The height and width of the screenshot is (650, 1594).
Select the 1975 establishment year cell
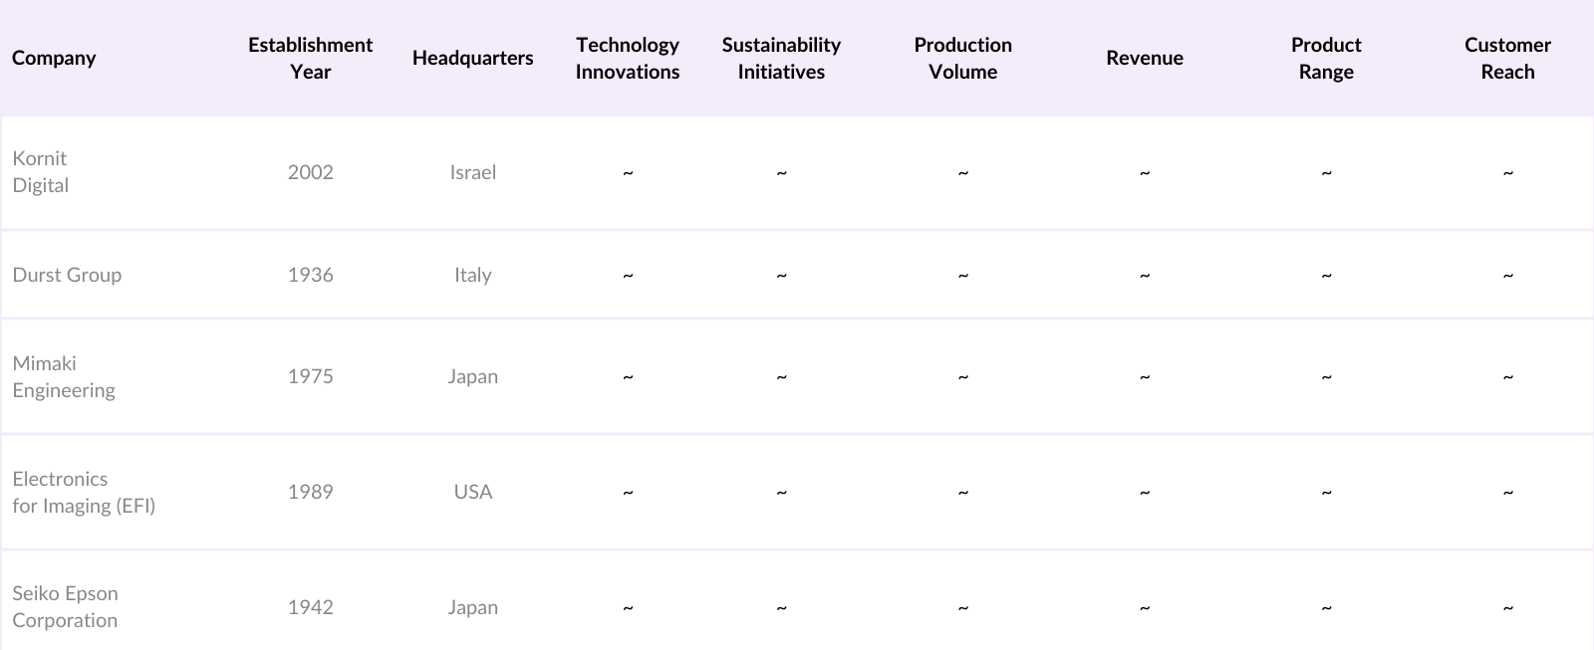(310, 376)
